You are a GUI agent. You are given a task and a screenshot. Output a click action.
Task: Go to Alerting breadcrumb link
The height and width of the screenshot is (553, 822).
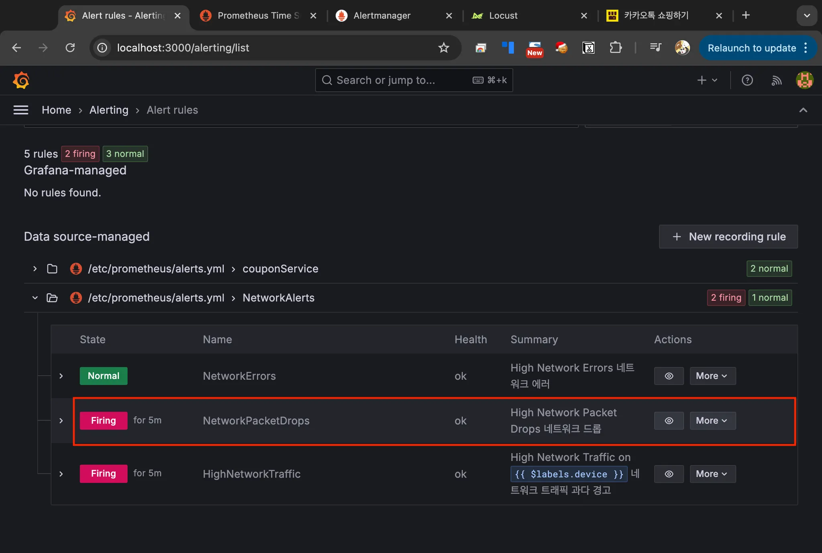tap(109, 110)
